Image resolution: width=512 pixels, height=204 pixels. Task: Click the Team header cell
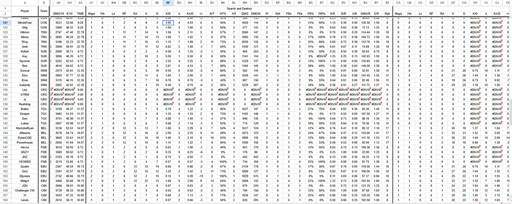[x=43, y=11]
